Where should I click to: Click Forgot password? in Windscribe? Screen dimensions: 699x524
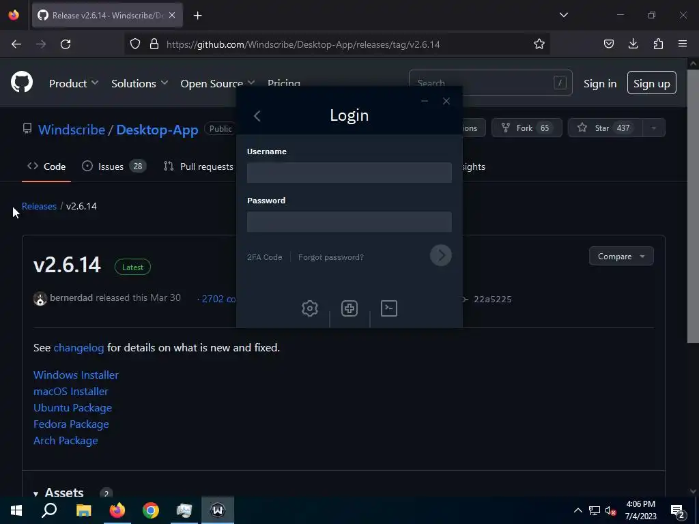tap(331, 257)
